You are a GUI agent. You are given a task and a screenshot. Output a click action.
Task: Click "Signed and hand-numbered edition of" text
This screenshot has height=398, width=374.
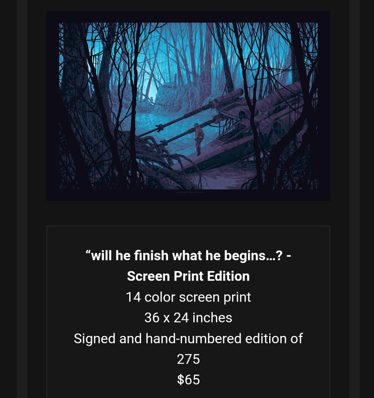(188, 339)
